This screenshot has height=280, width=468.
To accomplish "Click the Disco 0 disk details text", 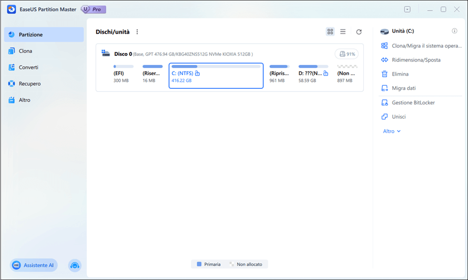I will tap(193, 54).
